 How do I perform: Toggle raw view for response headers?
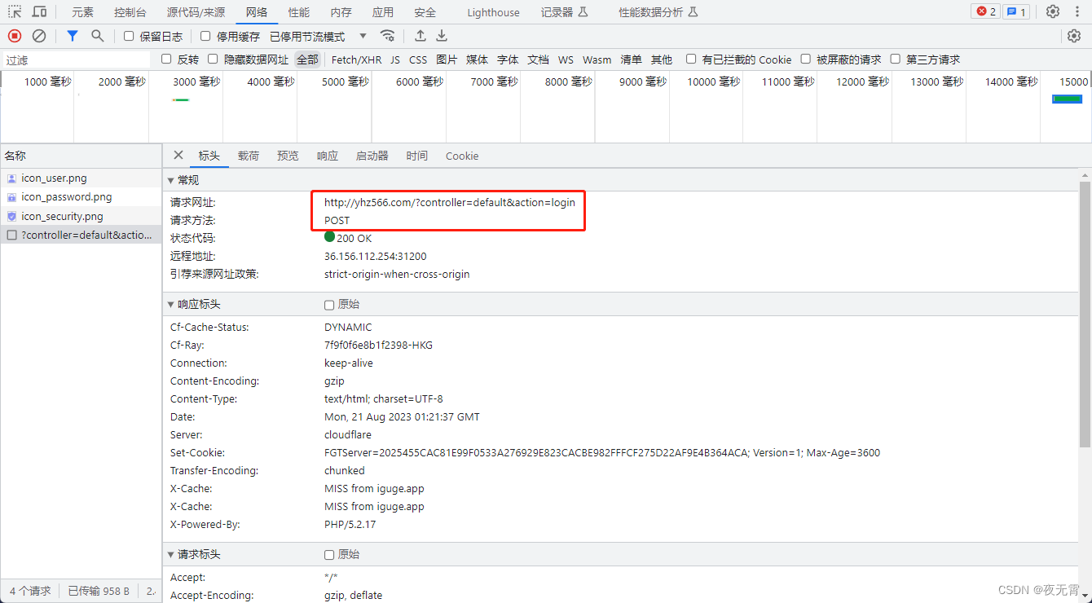tap(329, 305)
